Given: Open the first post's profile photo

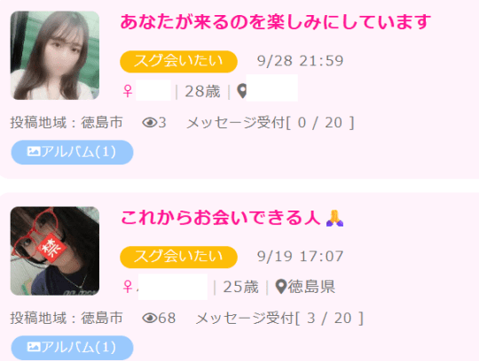Looking at the screenshot, I should tap(55, 56).
